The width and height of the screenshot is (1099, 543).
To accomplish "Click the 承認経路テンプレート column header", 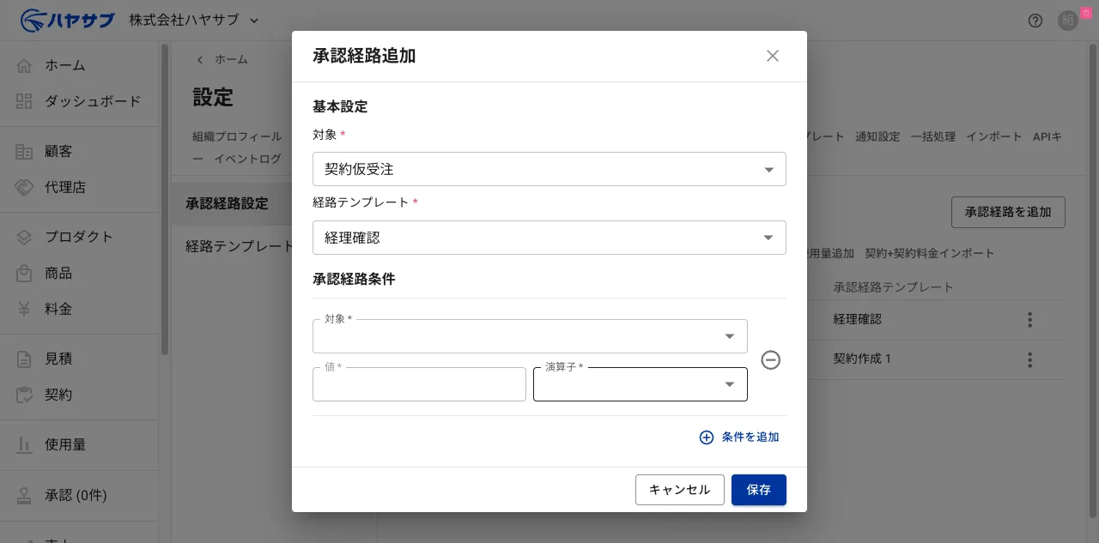I will tap(893, 287).
